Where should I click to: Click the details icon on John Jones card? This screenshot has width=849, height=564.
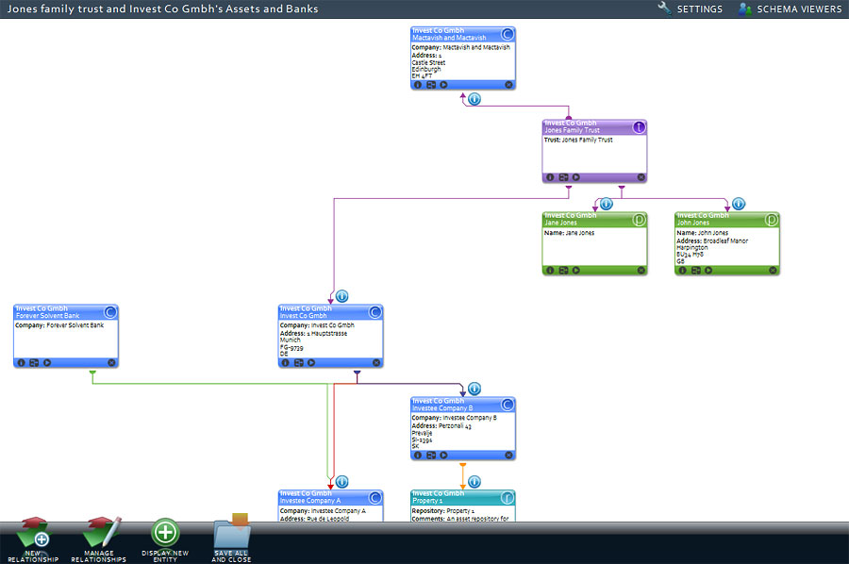[696, 270]
